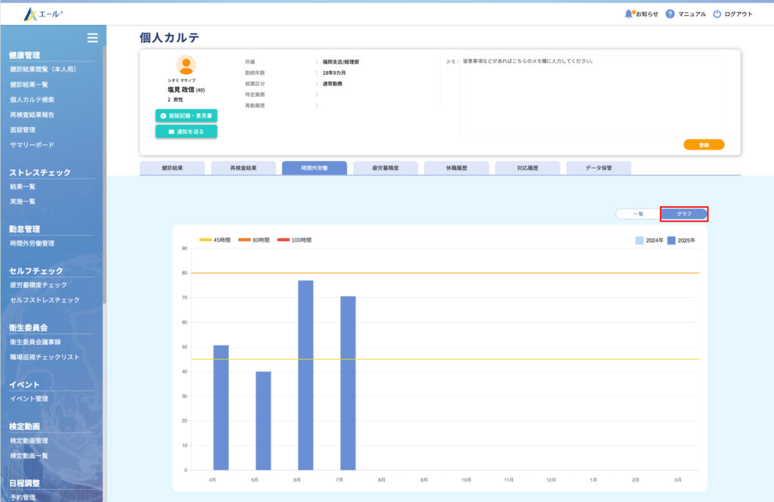Open the 疲労蓄積度 tab

(x=385, y=168)
